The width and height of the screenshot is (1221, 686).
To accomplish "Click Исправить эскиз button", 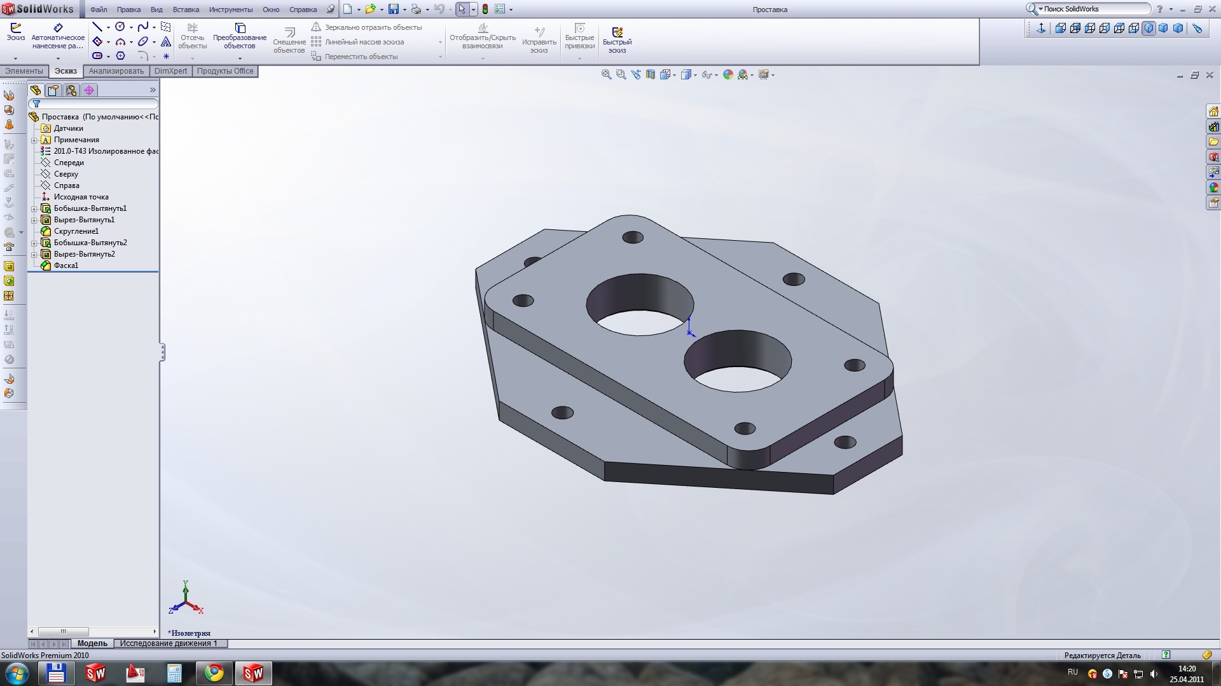I will pyautogui.click(x=539, y=41).
